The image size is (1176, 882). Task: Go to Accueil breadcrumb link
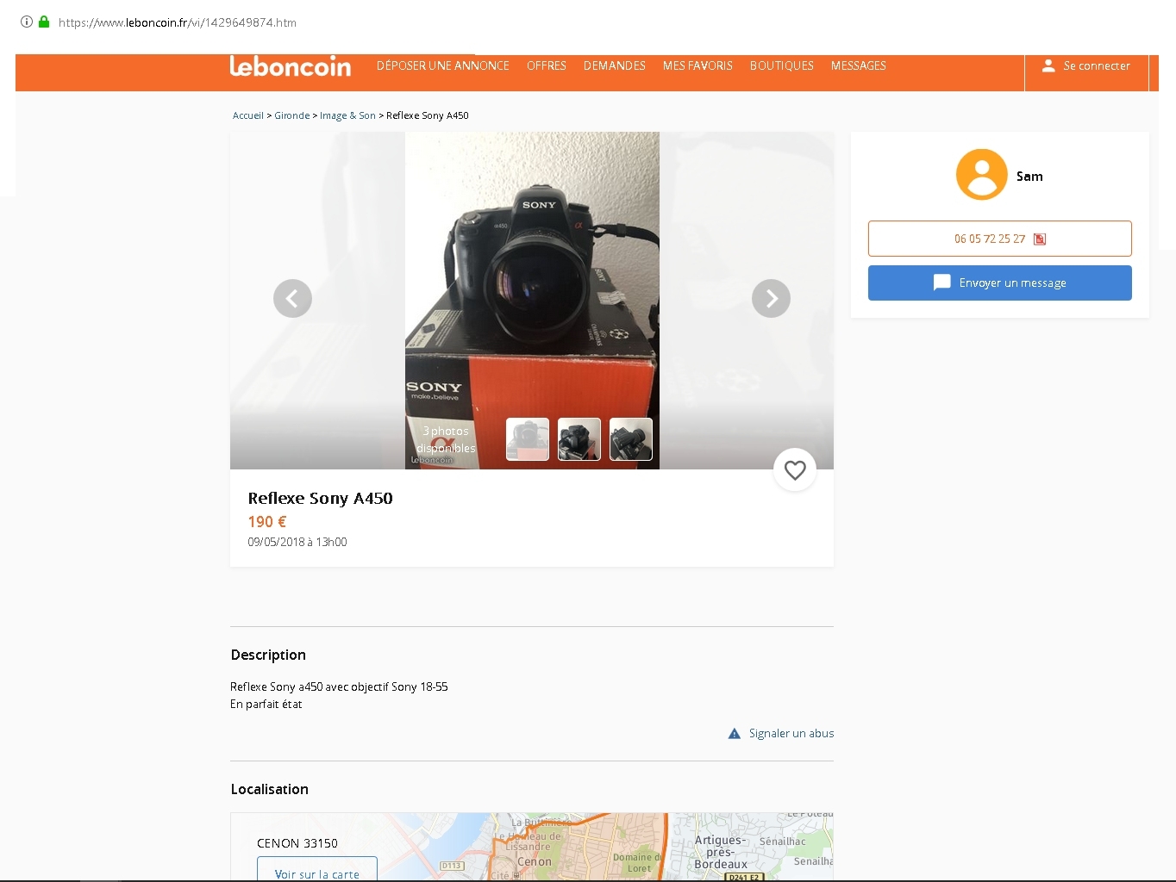click(x=248, y=115)
